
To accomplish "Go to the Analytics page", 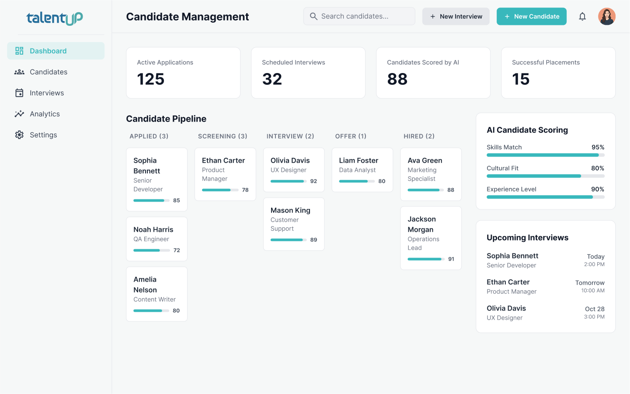I will pos(45,114).
